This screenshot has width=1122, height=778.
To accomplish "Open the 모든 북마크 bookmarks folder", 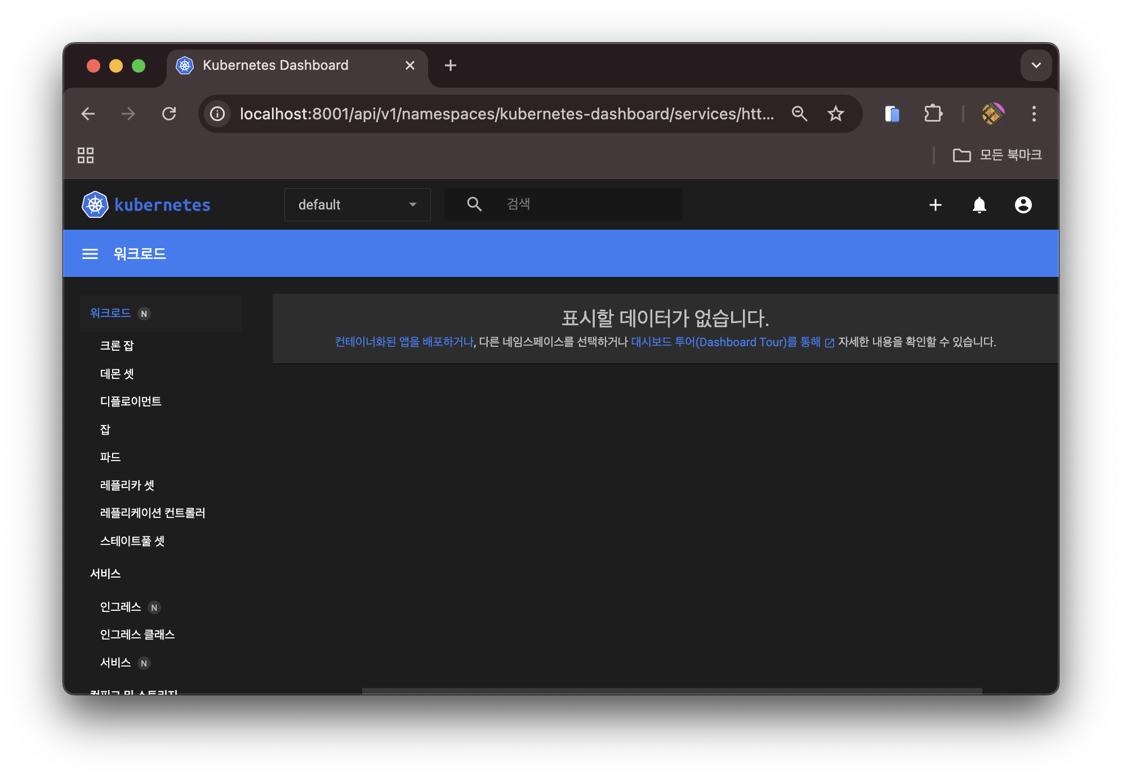I will pyautogui.click(x=998, y=155).
